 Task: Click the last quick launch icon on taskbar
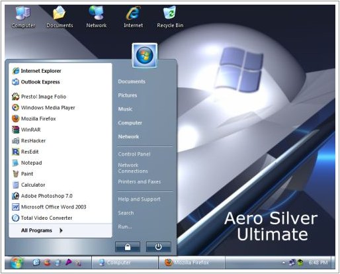(x=79, y=262)
